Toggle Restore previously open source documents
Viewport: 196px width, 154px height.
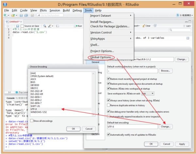click(x=108, y=84)
